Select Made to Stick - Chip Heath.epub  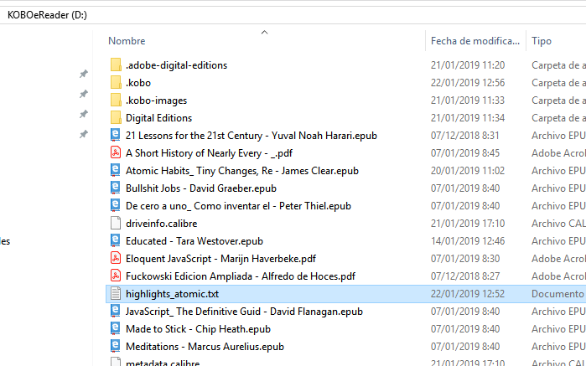pos(198,328)
